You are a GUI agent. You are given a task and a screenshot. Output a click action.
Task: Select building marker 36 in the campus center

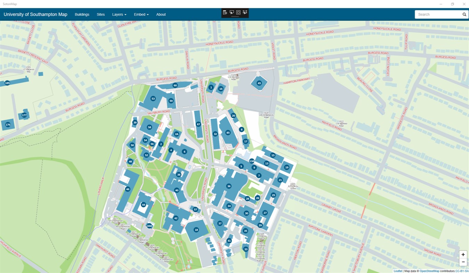tap(229, 186)
